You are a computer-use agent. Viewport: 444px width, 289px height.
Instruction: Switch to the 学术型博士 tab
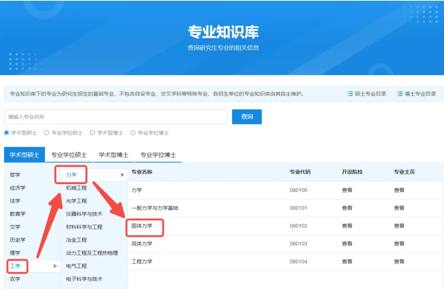click(x=113, y=155)
